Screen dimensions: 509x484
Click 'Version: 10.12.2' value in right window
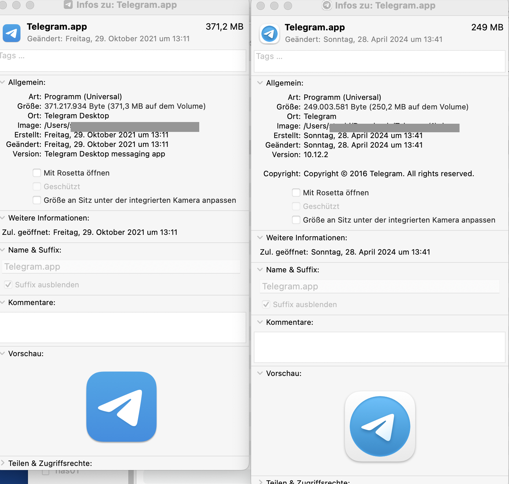tap(316, 155)
